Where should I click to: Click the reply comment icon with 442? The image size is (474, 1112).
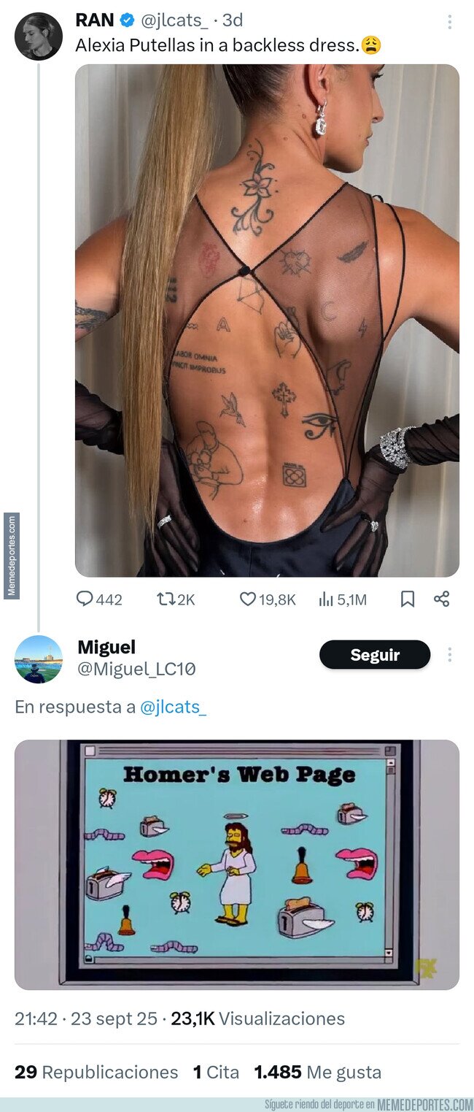coord(85,599)
